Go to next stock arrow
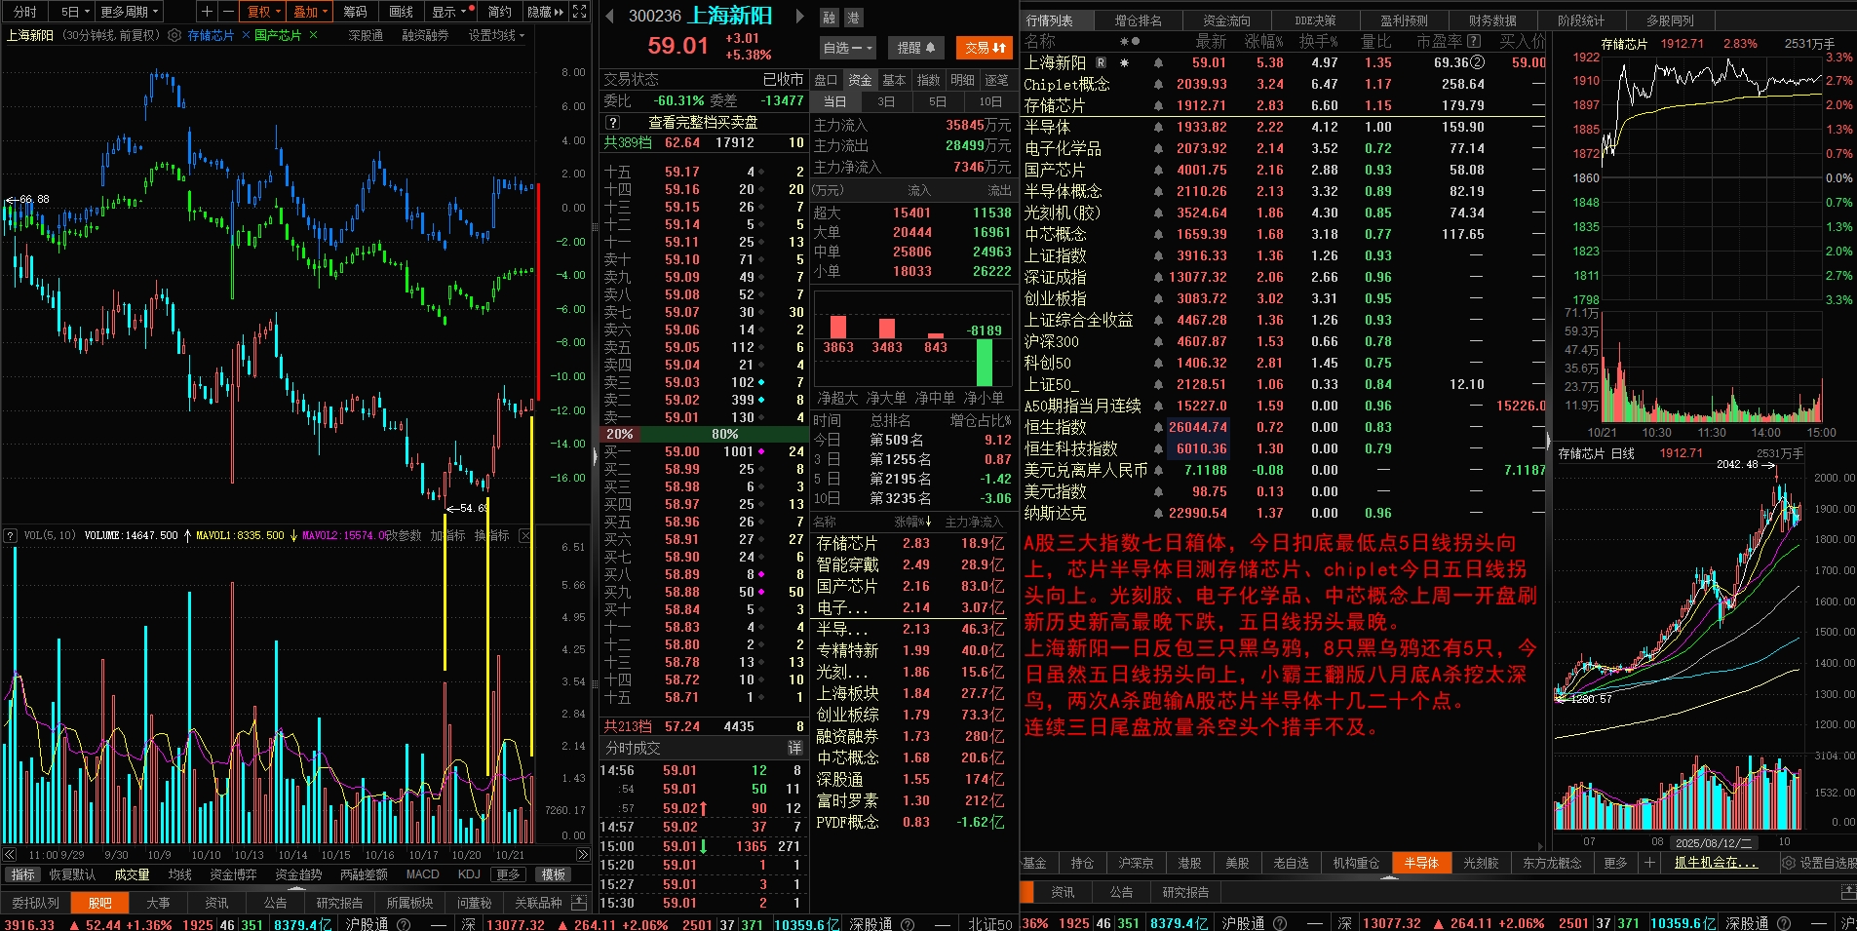Screen dimensions: 1857x931 pyautogui.click(x=799, y=16)
